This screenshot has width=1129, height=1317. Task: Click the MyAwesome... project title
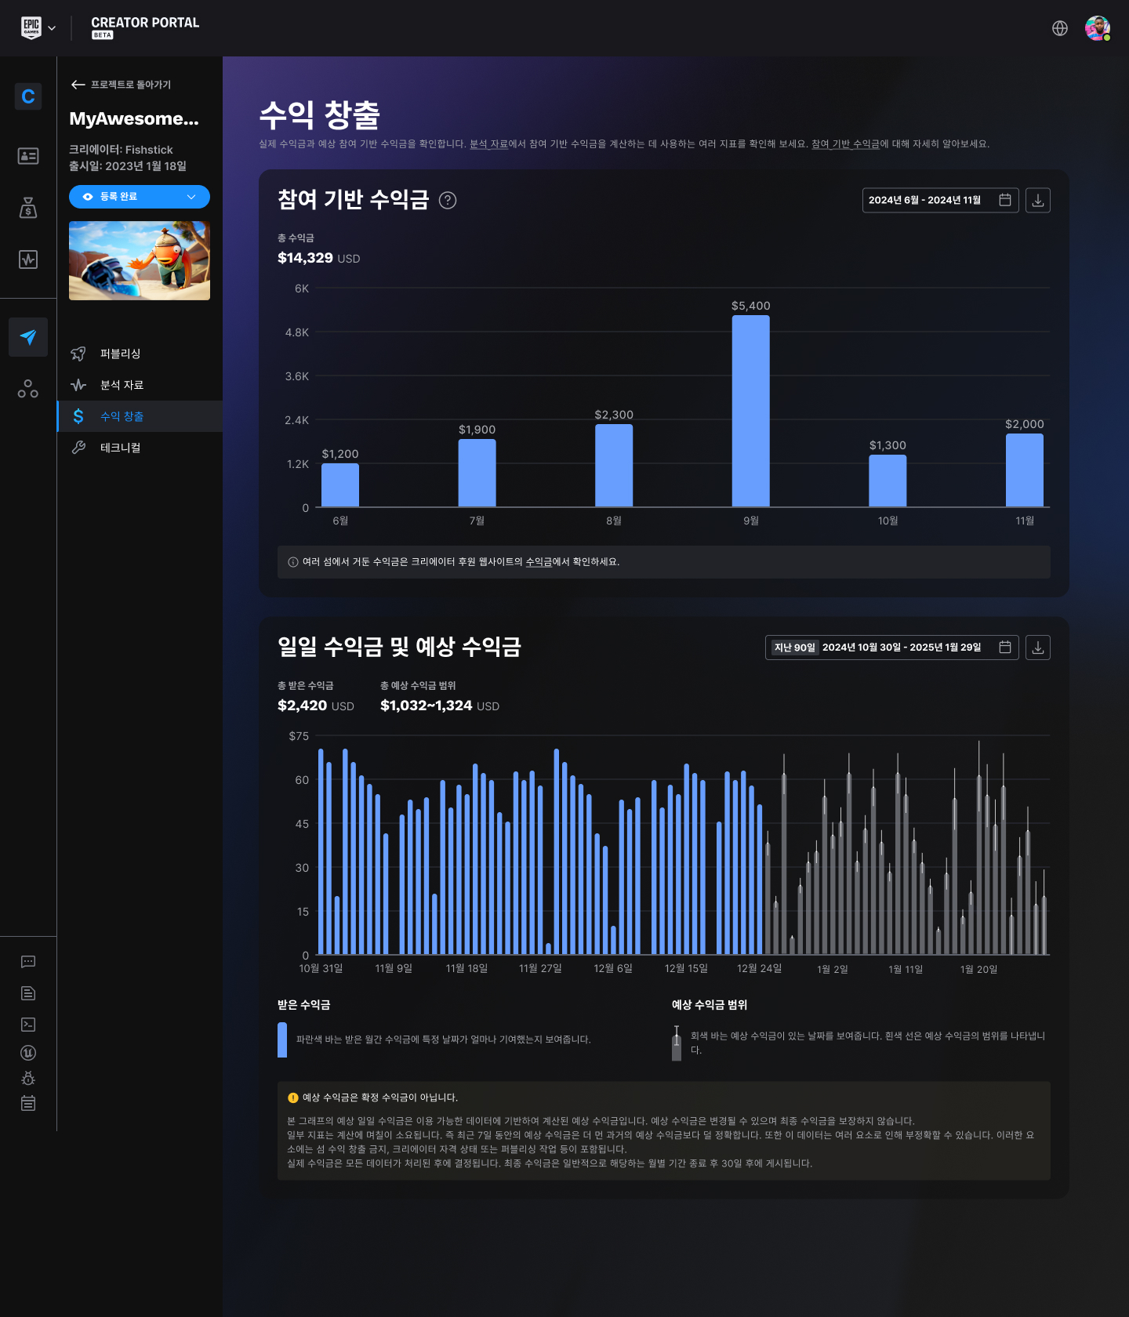pyautogui.click(x=134, y=119)
